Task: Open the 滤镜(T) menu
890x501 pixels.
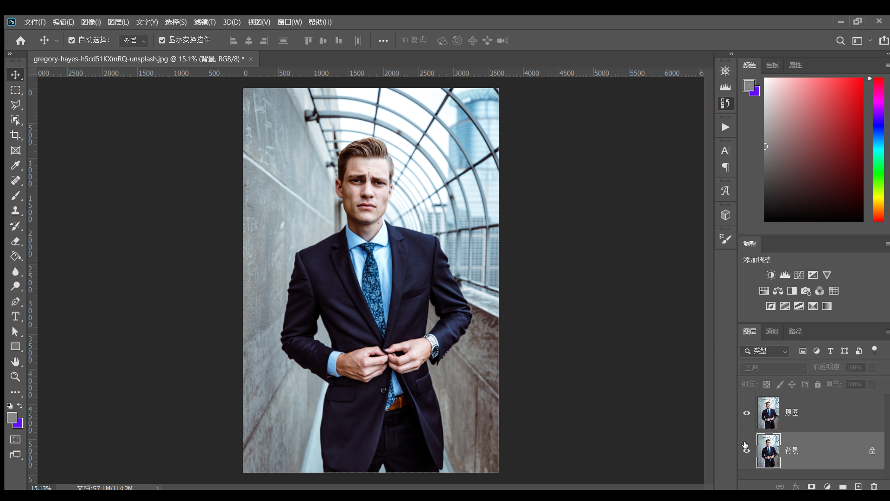Action: [x=204, y=22]
